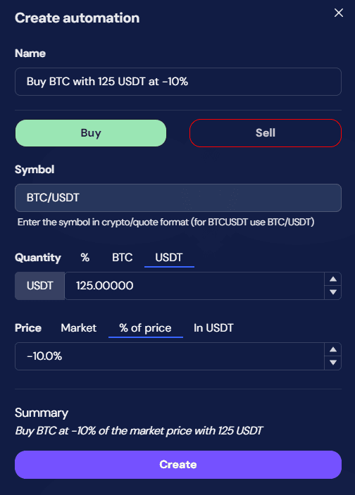Select the % of price option
The width and height of the screenshot is (355, 495).
tap(145, 328)
